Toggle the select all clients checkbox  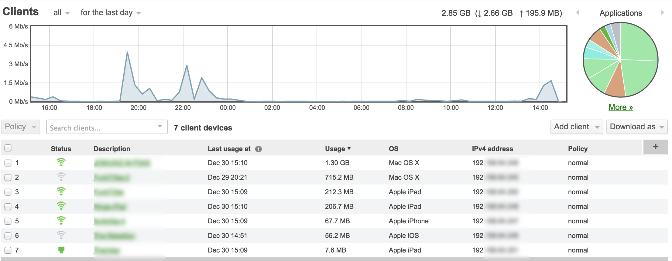[8, 148]
